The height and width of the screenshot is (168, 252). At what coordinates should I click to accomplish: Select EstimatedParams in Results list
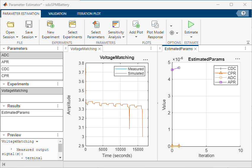click(x=31, y=113)
